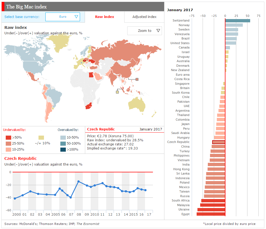Choose United States in the country list

pyautogui.click(x=180, y=43)
